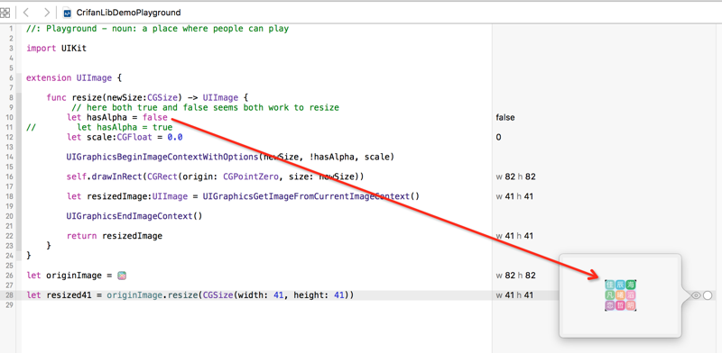The height and width of the screenshot is (353, 722).
Task: Open the related items grid menu
Action: coord(5,13)
